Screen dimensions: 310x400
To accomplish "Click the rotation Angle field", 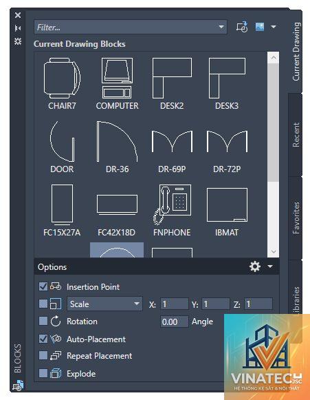I will tap(174, 322).
